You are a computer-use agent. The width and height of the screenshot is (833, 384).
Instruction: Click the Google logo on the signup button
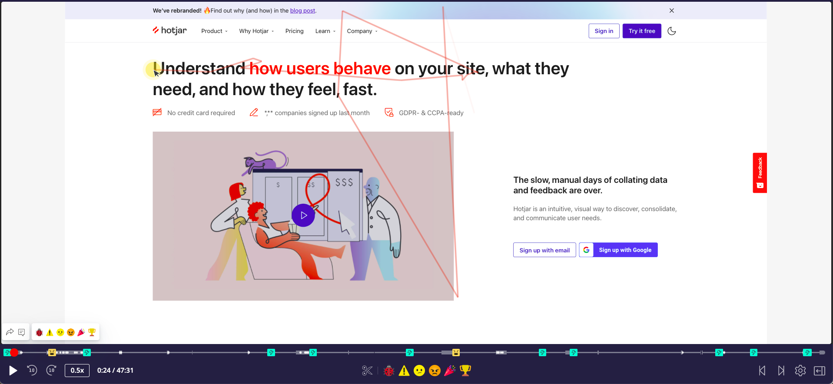(586, 250)
